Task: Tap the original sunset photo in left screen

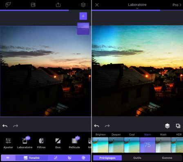Action: pos(45,71)
